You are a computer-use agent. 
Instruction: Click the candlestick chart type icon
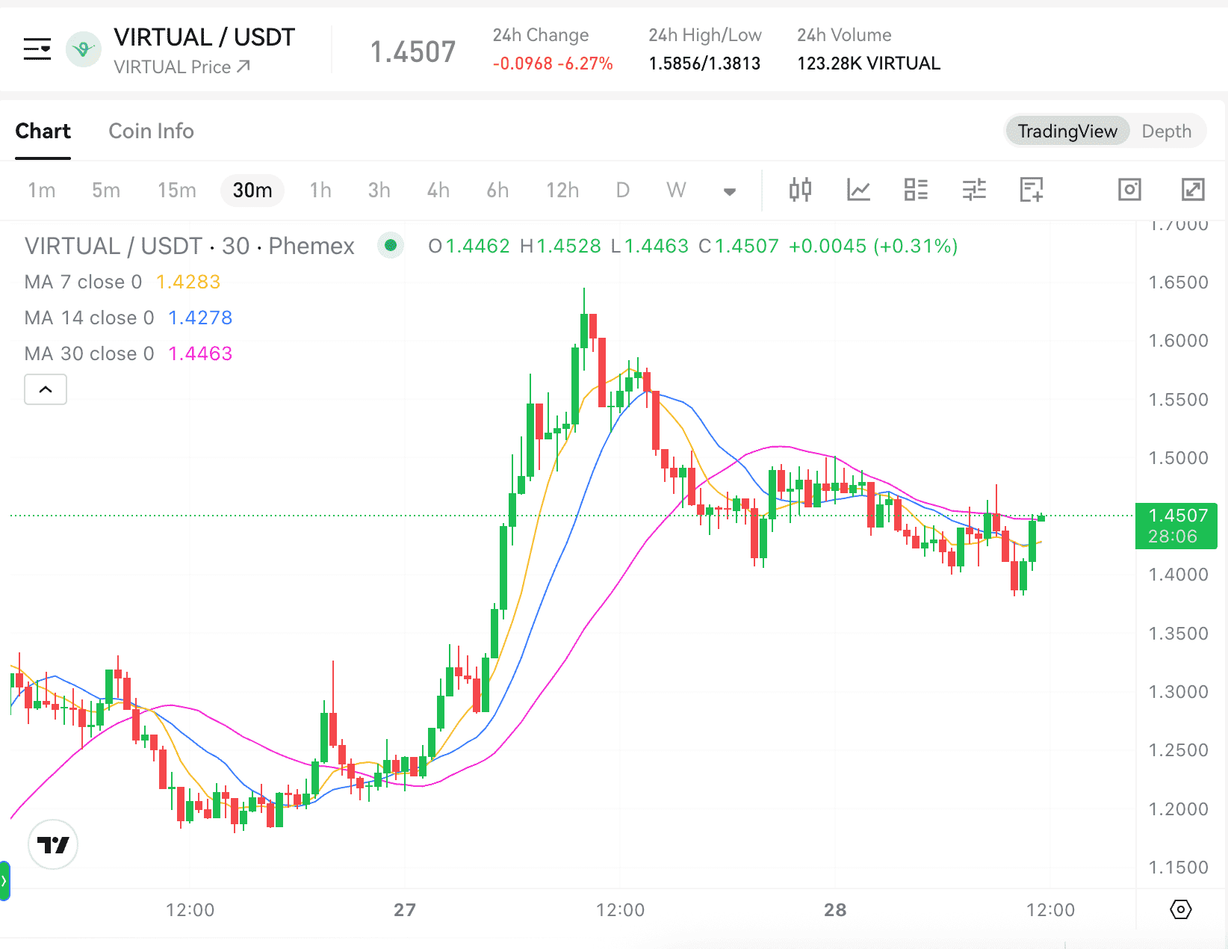click(x=800, y=190)
